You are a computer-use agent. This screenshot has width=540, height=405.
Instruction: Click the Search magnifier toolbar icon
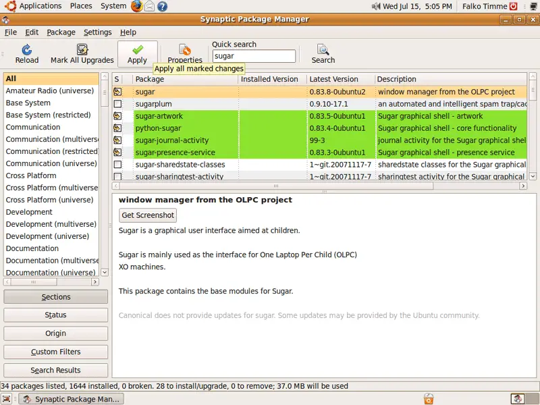(x=323, y=50)
